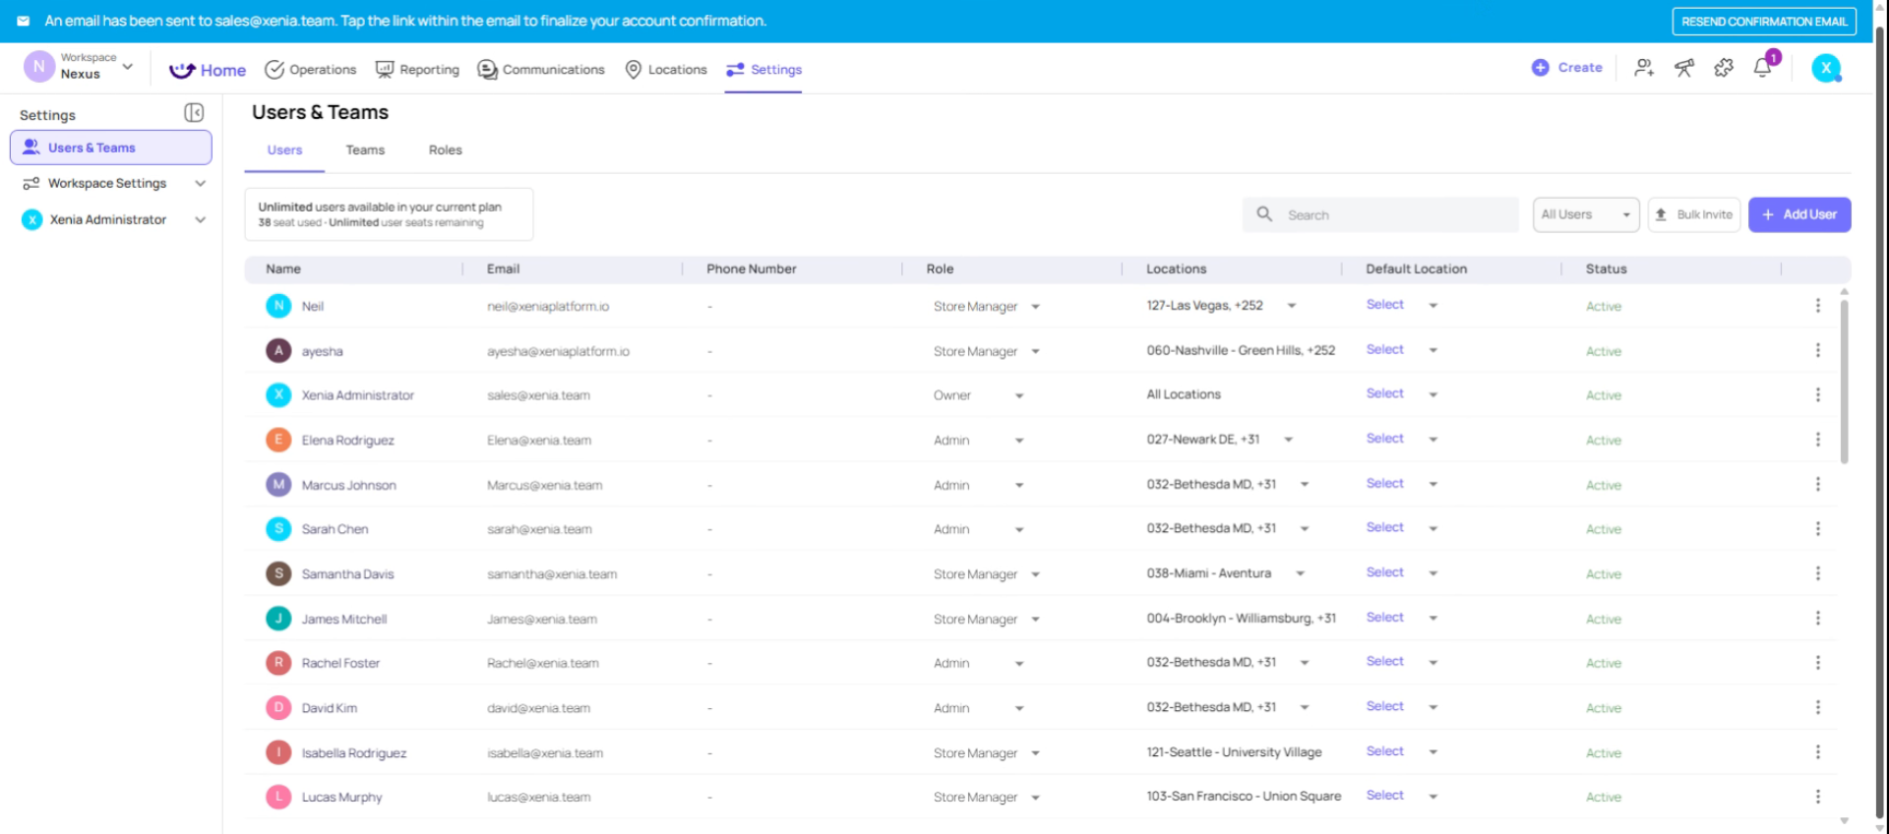Open the telescope icon in top bar
Image resolution: width=1889 pixels, height=834 pixels.
pyautogui.click(x=1684, y=68)
